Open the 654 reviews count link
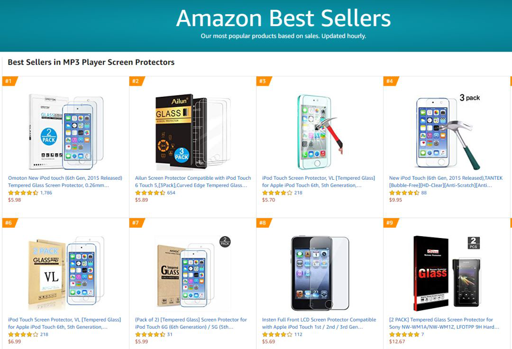The height and width of the screenshot is (349, 512). coord(171,193)
